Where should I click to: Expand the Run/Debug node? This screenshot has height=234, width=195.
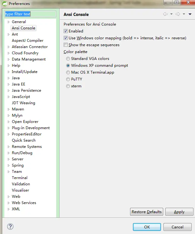[8, 153]
